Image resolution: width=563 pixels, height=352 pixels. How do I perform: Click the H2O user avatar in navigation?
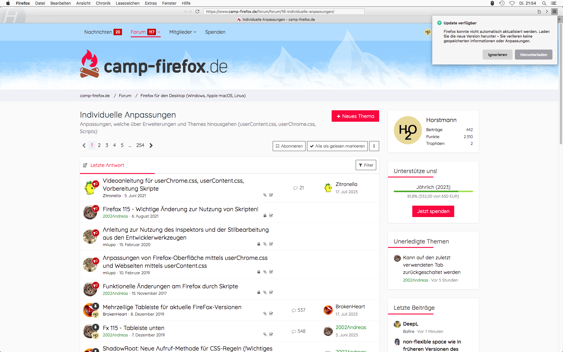[428, 32]
